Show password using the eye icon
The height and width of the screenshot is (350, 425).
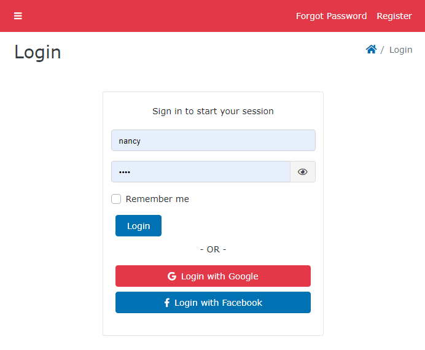pyautogui.click(x=302, y=172)
